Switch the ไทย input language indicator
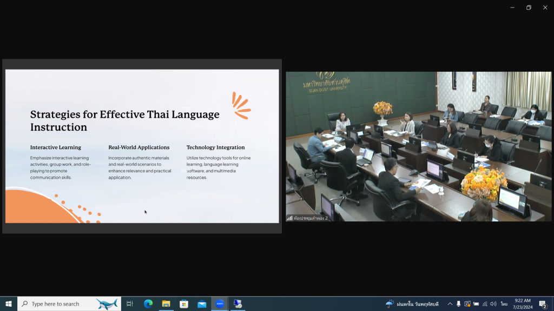This screenshot has height=311, width=554. point(504,304)
